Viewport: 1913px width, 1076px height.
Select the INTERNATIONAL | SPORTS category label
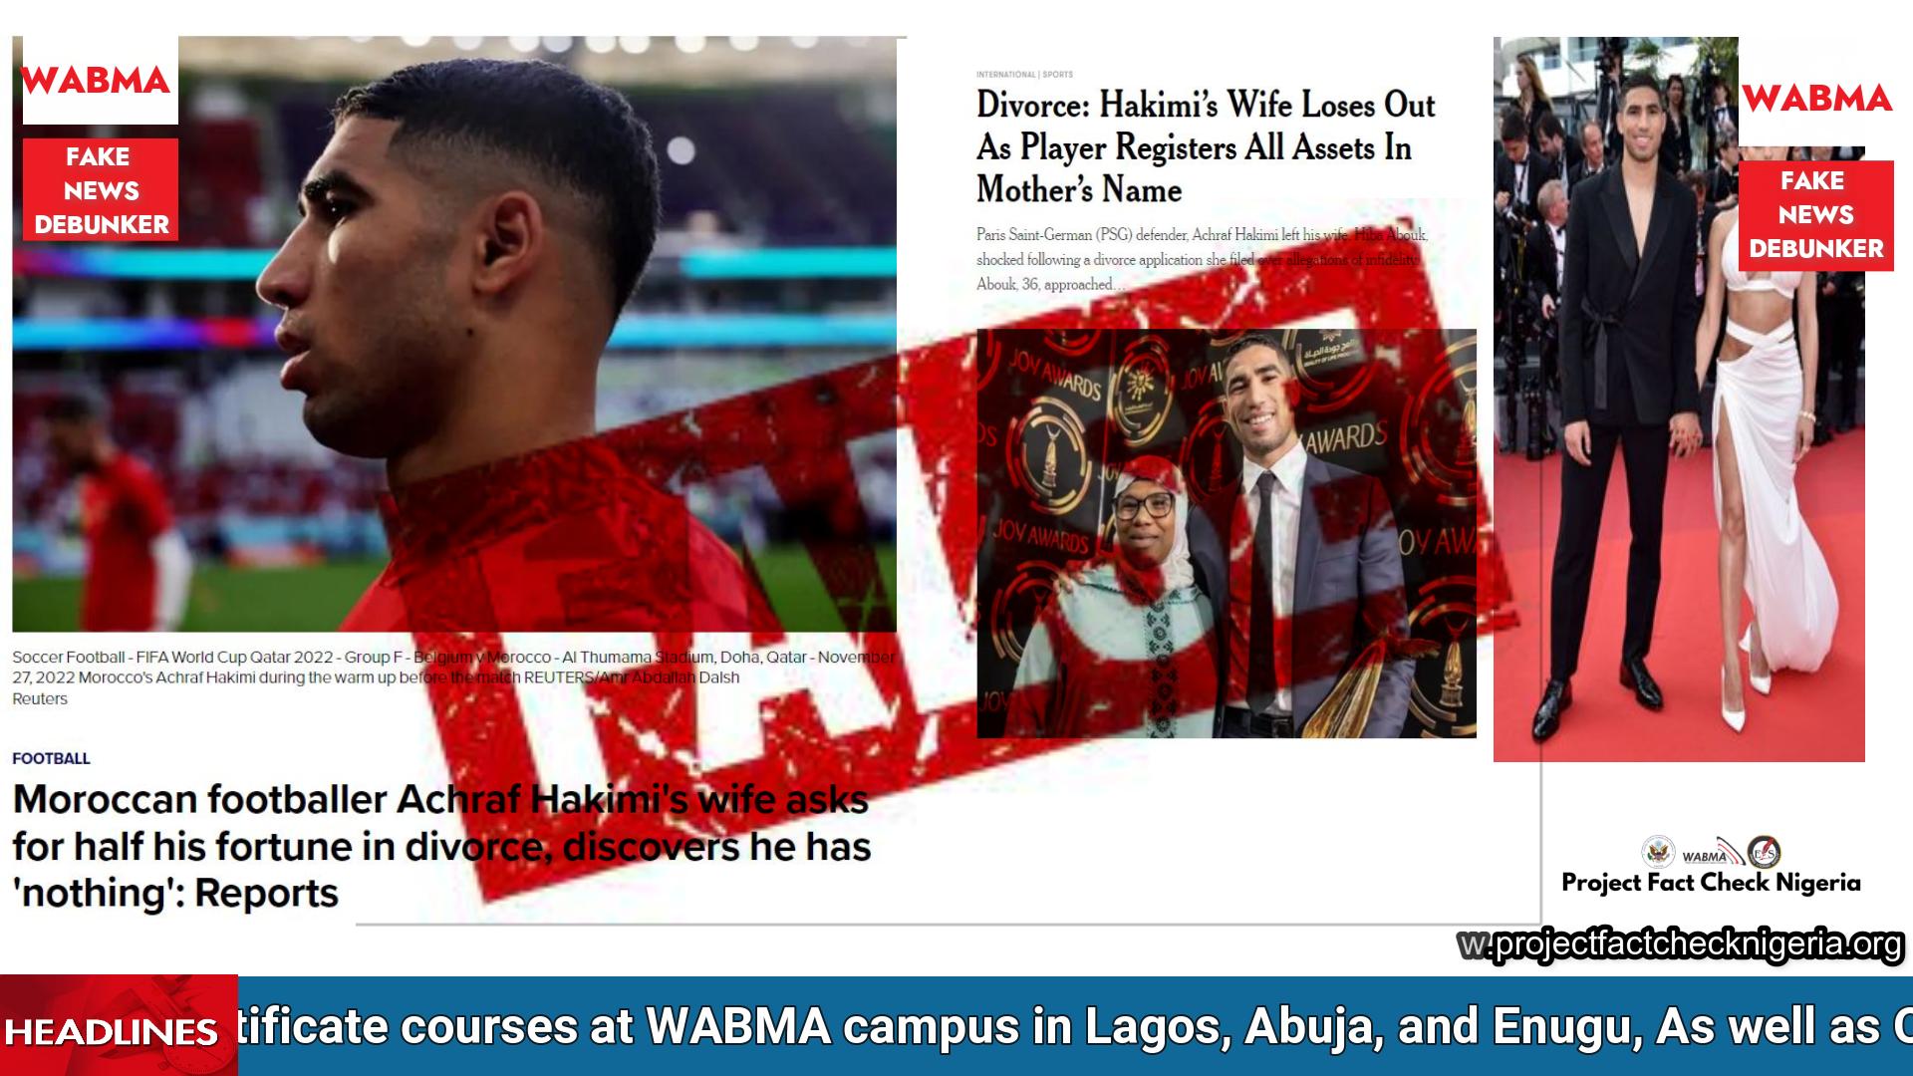1024,75
